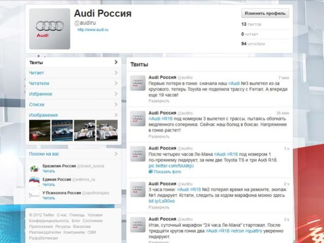Expand the 2 ч tweet with Развернуть
Viewport: 324px width, 243px height.
tap(159, 207)
